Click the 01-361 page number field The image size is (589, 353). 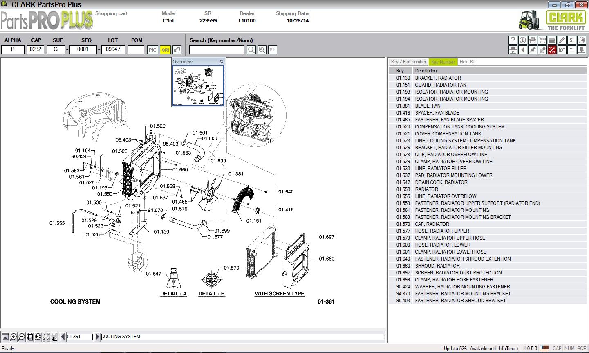(80, 337)
